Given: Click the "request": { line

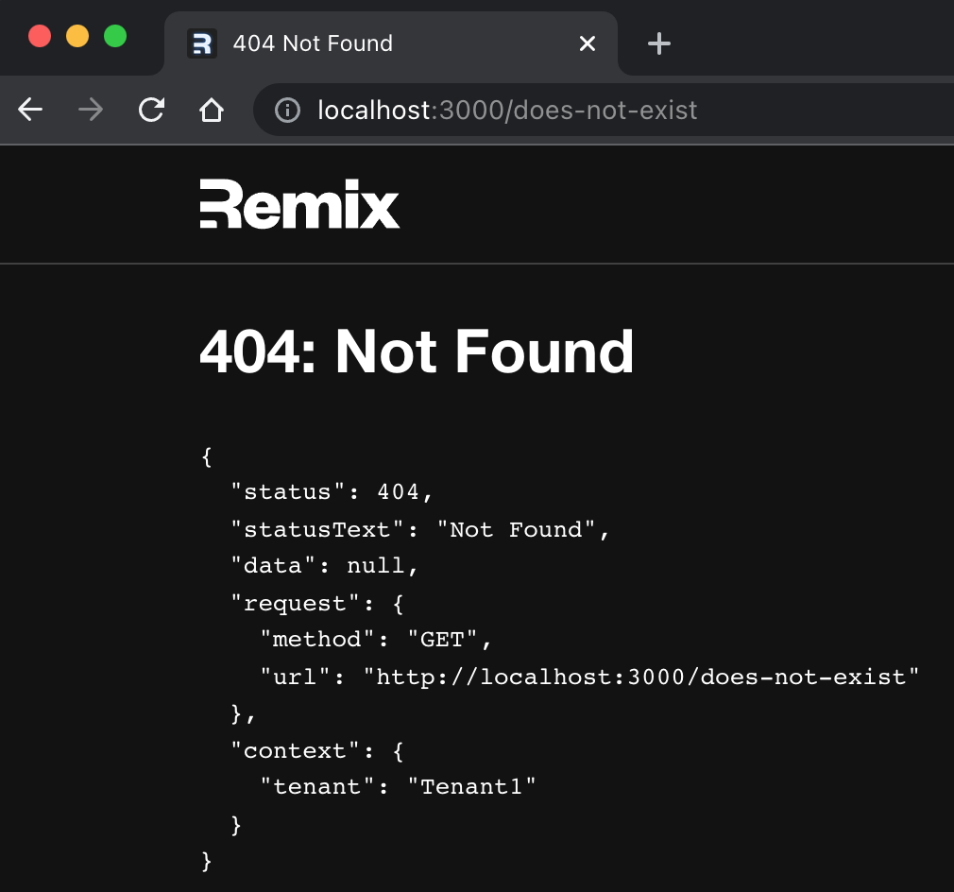Looking at the screenshot, I should pos(317,604).
